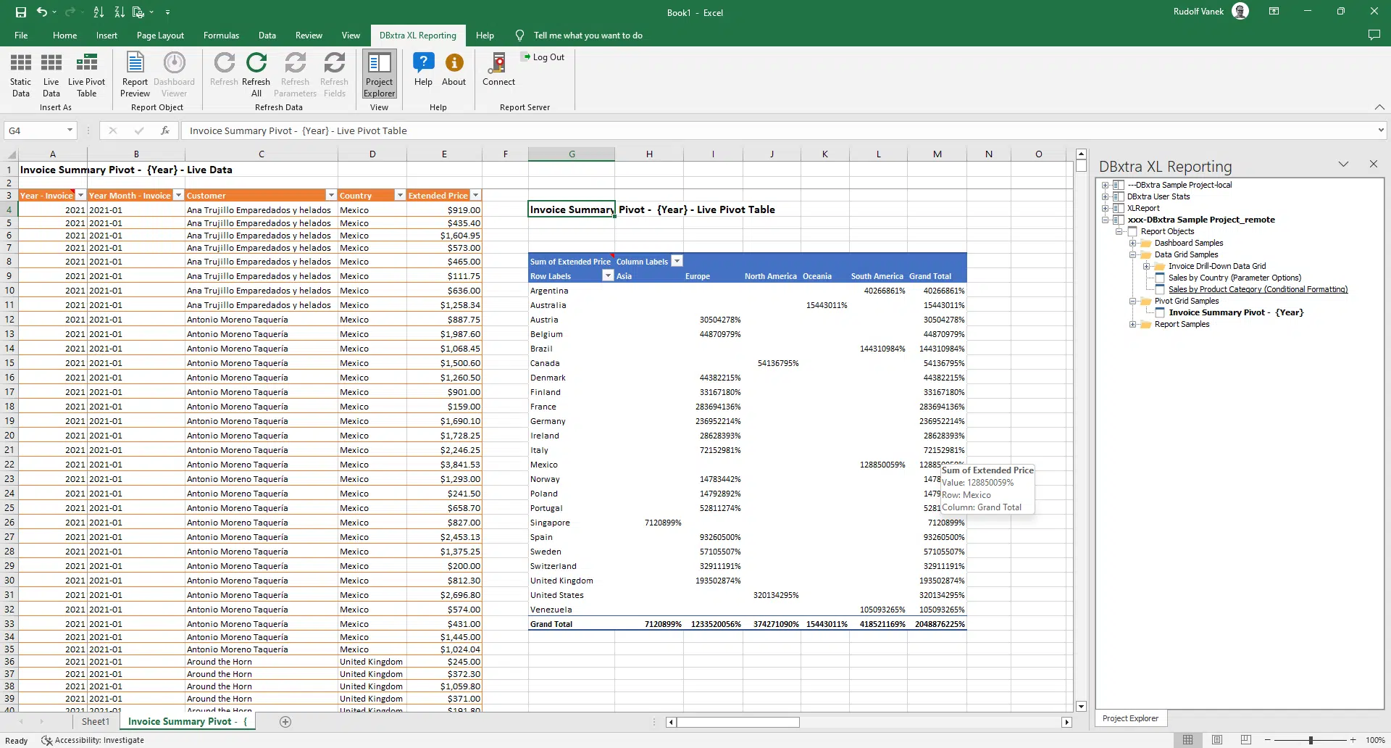Screen dimensions: 1391x748
Task: Click Refresh Parameters
Action: coord(295,75)
